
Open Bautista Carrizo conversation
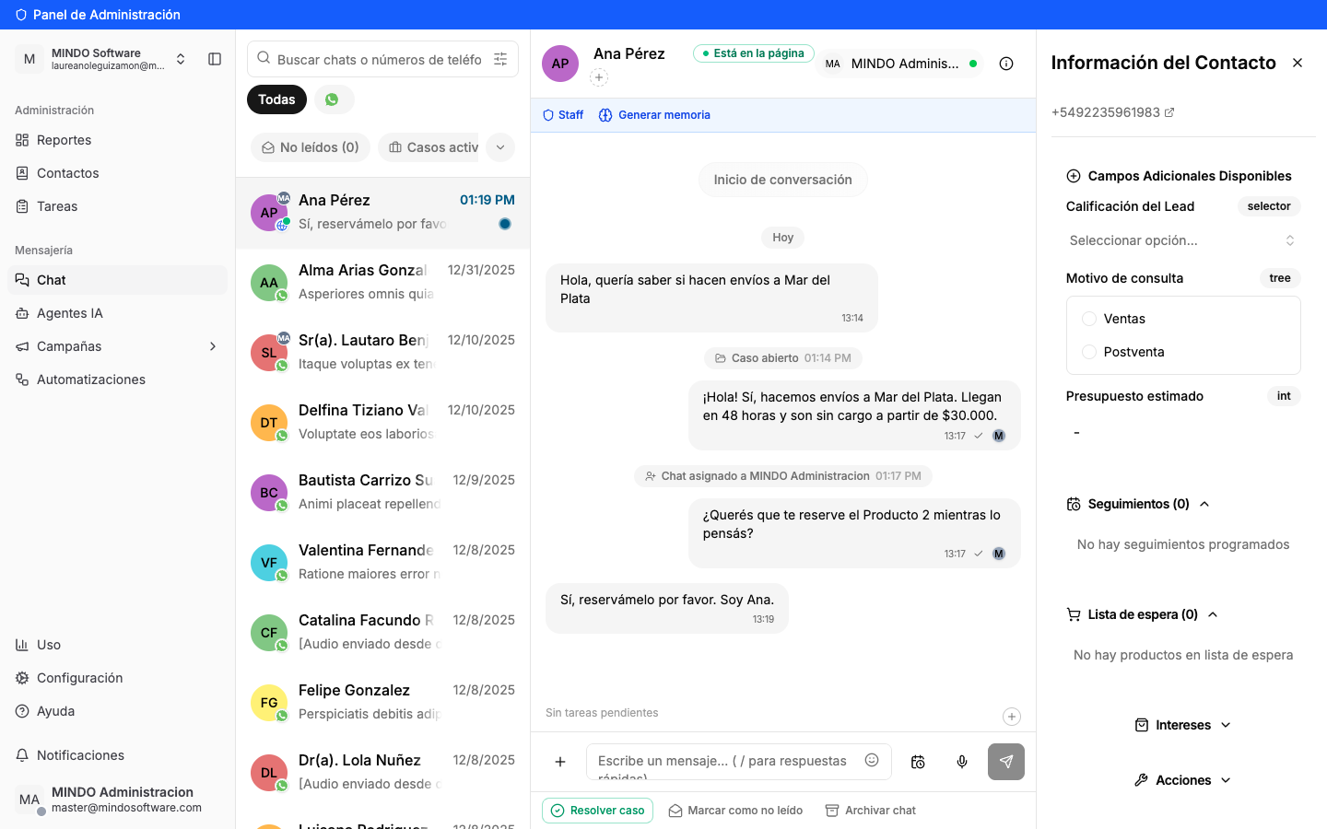coord(383,493)
